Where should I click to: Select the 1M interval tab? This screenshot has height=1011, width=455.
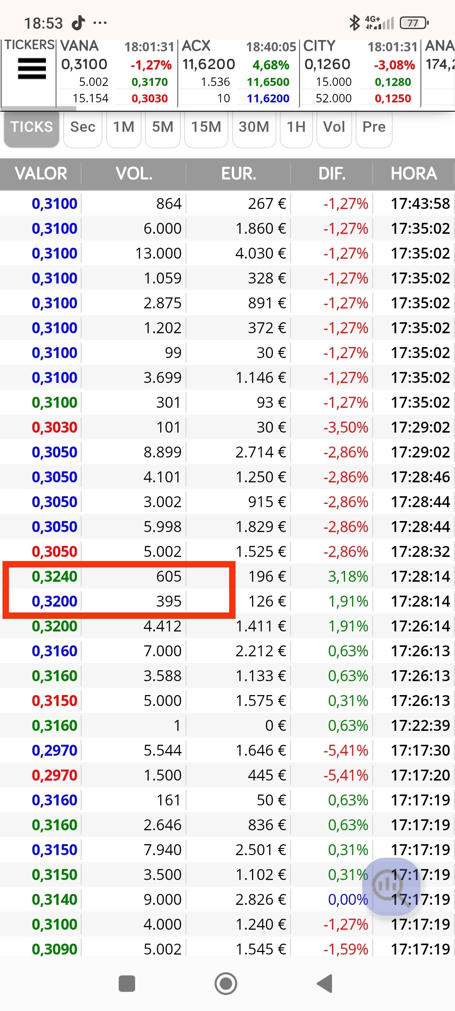point(123,127)
